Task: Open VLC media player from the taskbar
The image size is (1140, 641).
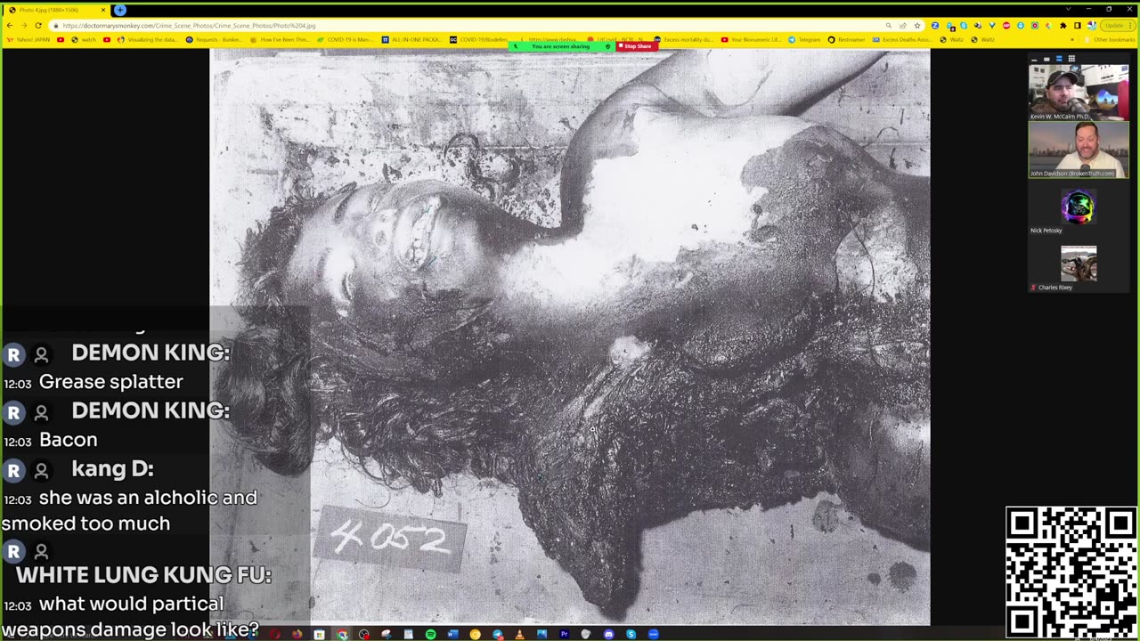Action: tap(519, 634)
